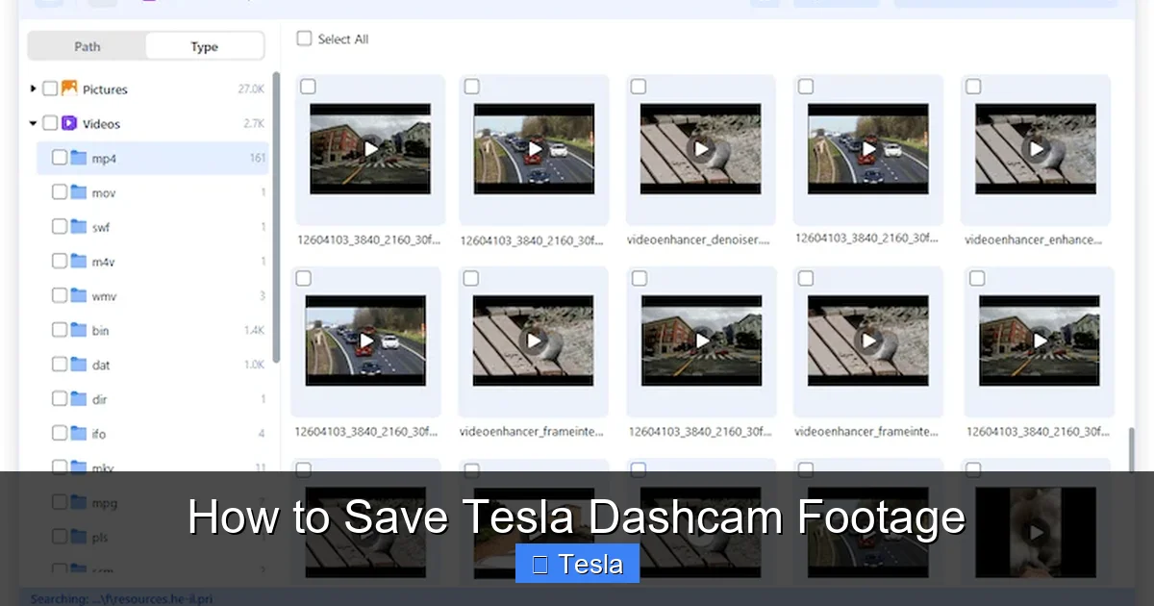Click the 1.4K count beside bin

(254, 330)
